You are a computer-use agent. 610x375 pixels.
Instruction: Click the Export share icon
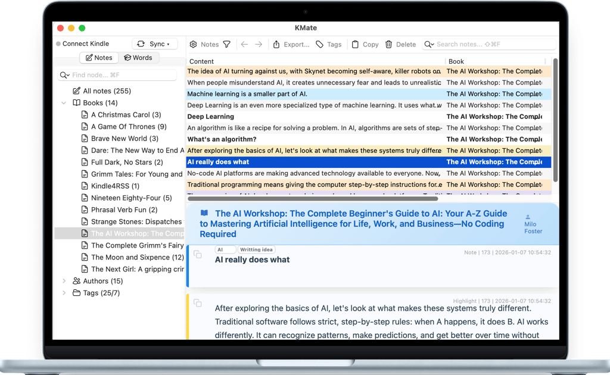point(276,44)
